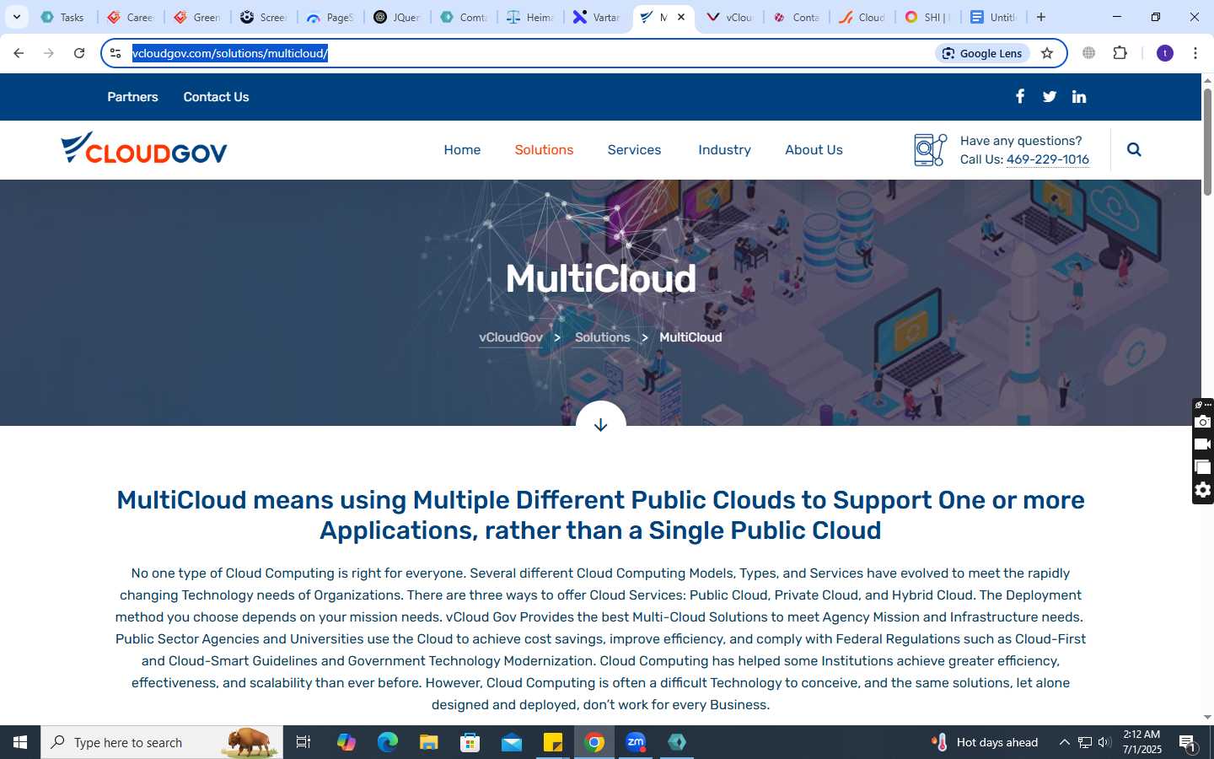Click the vCloudGov breadcrumb link

511,337
